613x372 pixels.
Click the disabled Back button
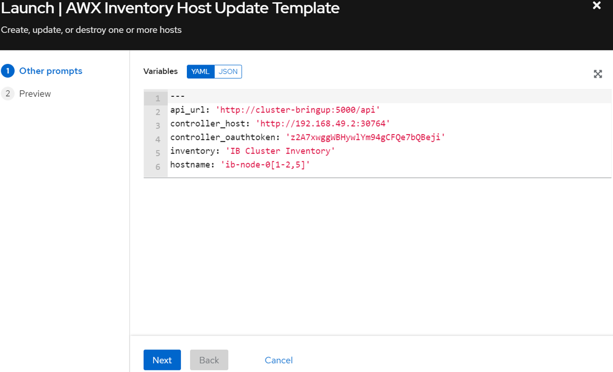click(209, 360)
